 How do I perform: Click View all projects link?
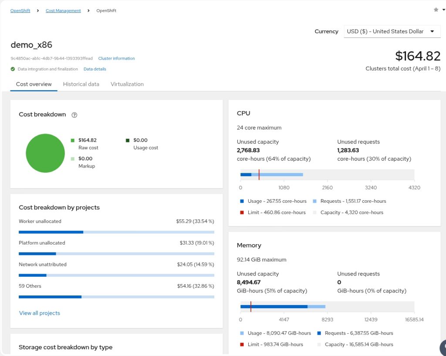click(40, 313)
